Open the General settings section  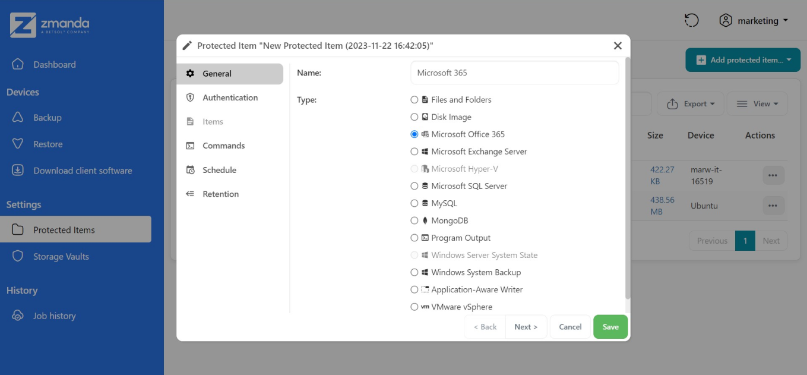tap(216, 74)
